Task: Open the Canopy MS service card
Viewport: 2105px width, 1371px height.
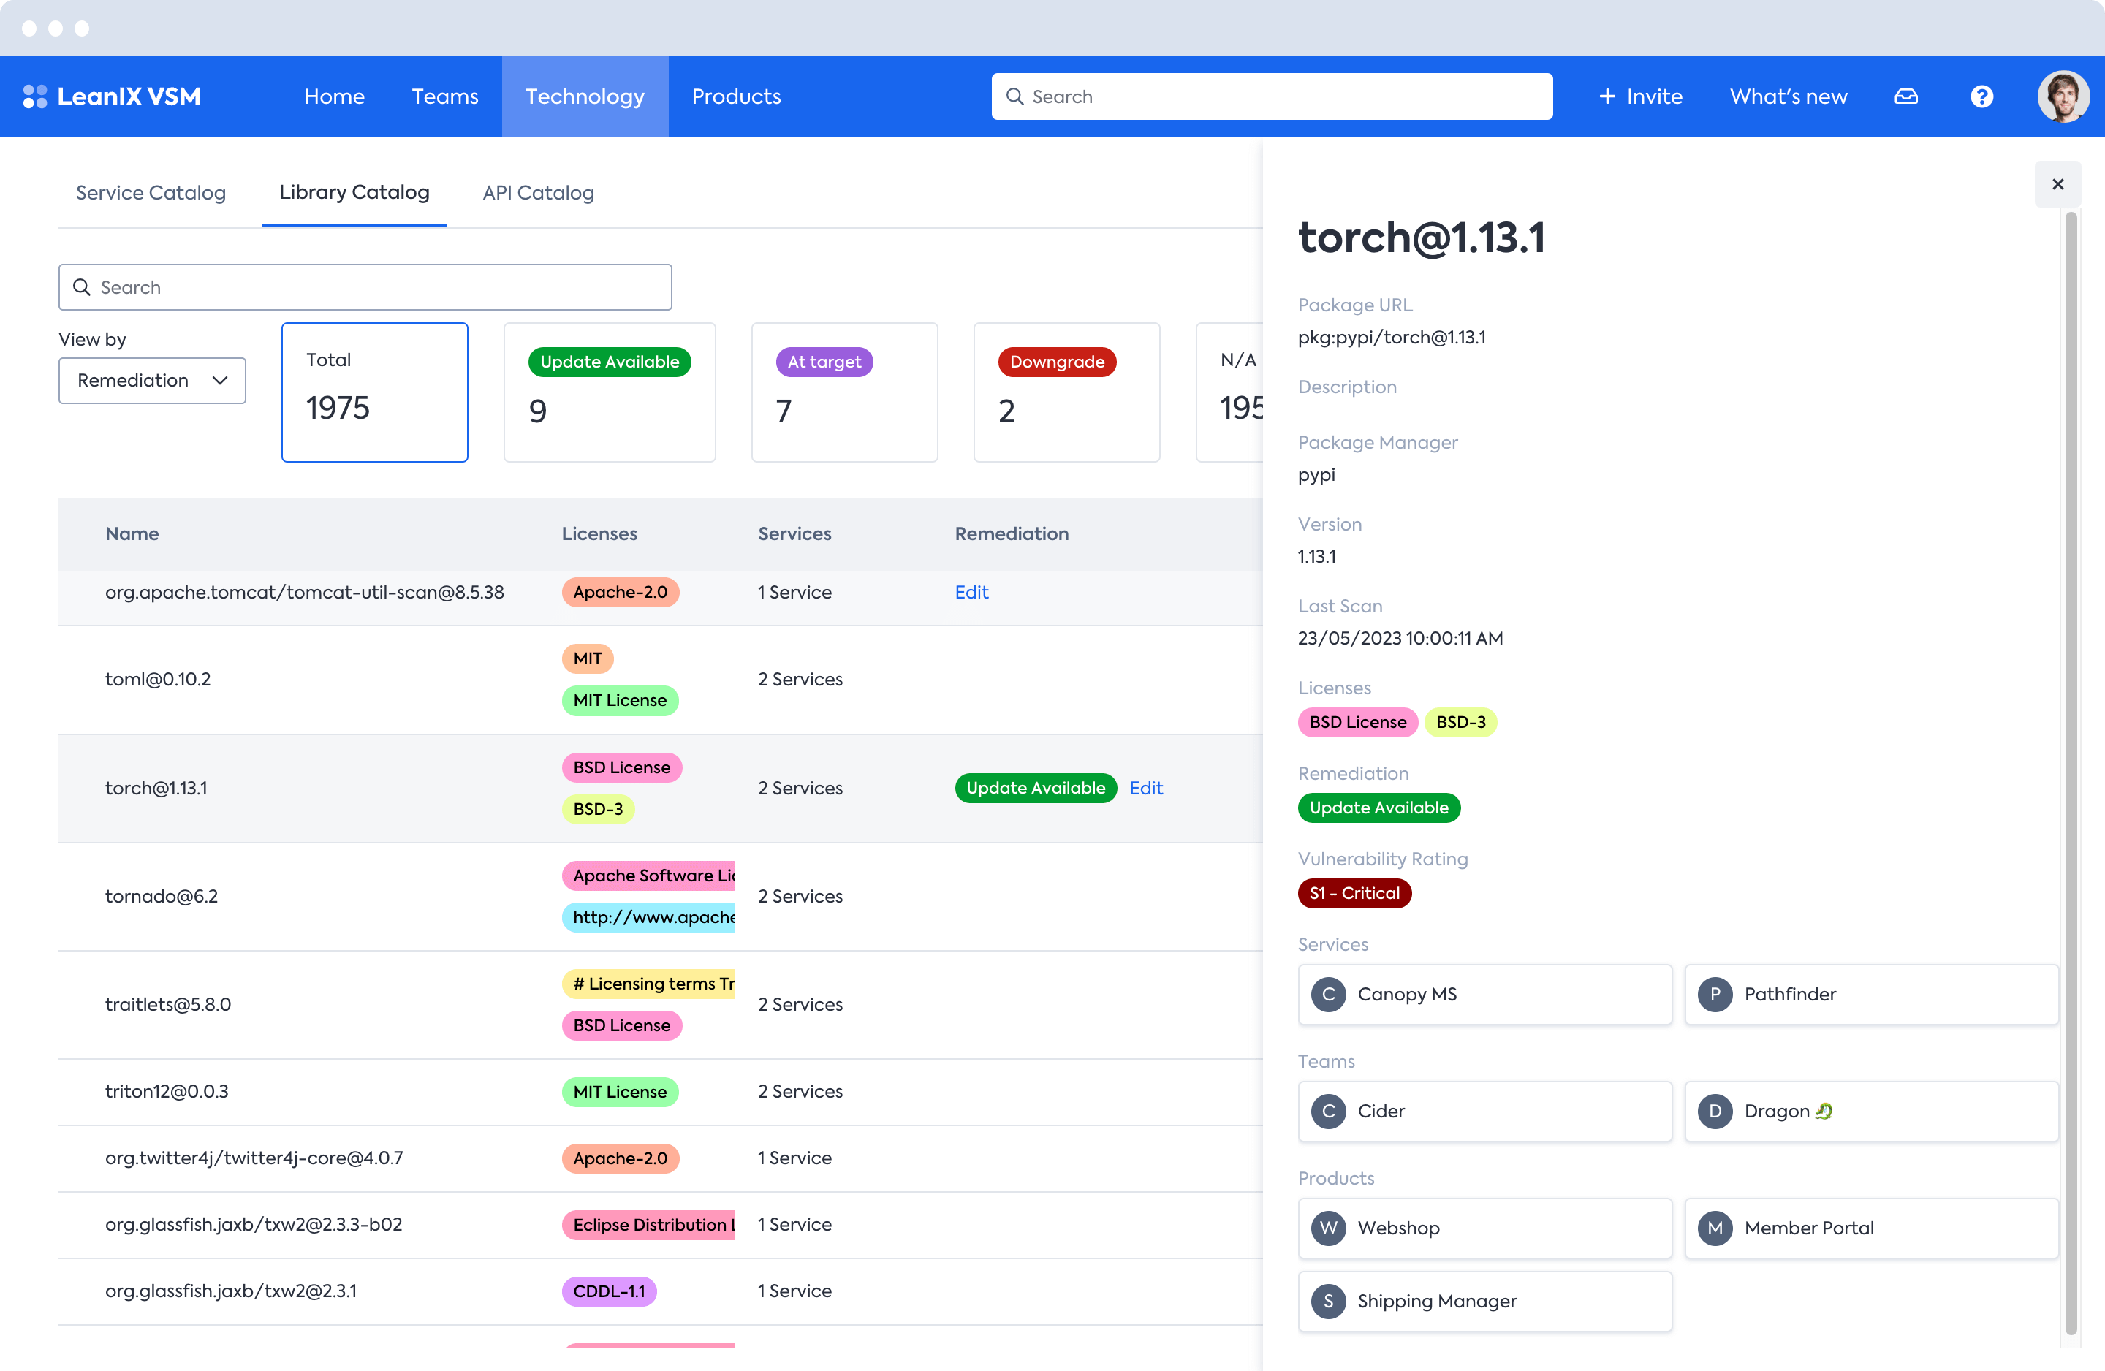Action: pos(1484,994)
